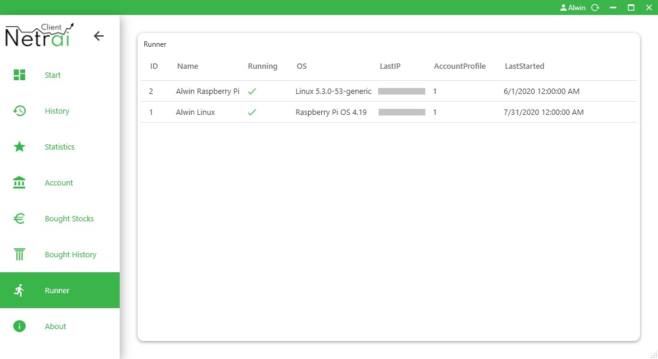Click the Netrai Client logo
This screenshot has height=359, width=658.
(39, 35)
